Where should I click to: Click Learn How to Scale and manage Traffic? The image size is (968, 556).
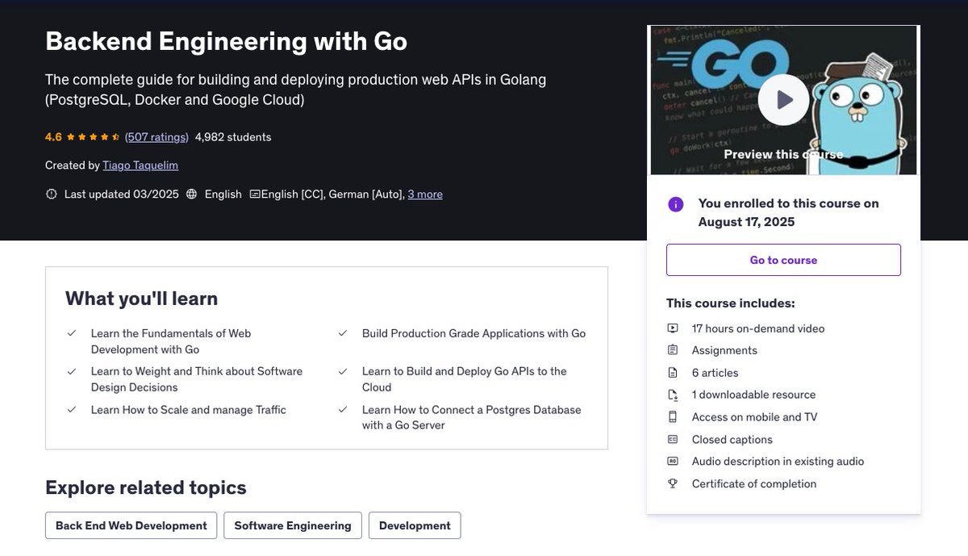pyautogui.click(x=189, y=410)
